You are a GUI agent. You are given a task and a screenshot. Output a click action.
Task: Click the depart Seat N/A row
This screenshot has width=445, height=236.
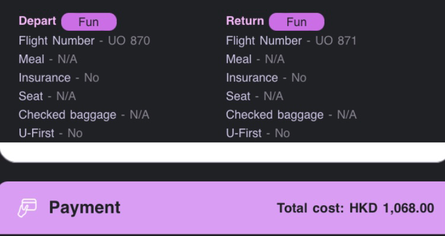tap(47, 96)
